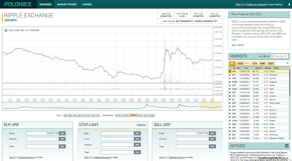
Task: Select 30-min candlesticks
Action: coord(133,116)
